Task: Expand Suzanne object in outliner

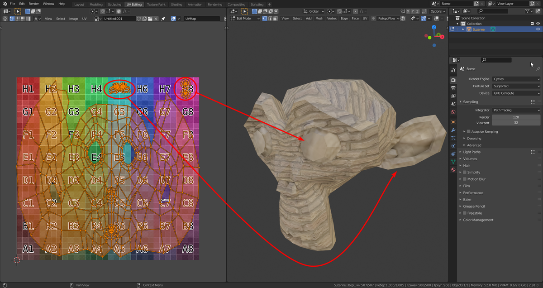Action: (x=463, y=29)
